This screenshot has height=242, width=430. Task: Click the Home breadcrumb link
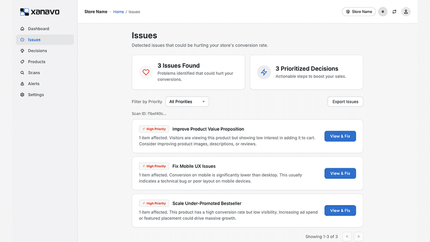pos(118,12)
